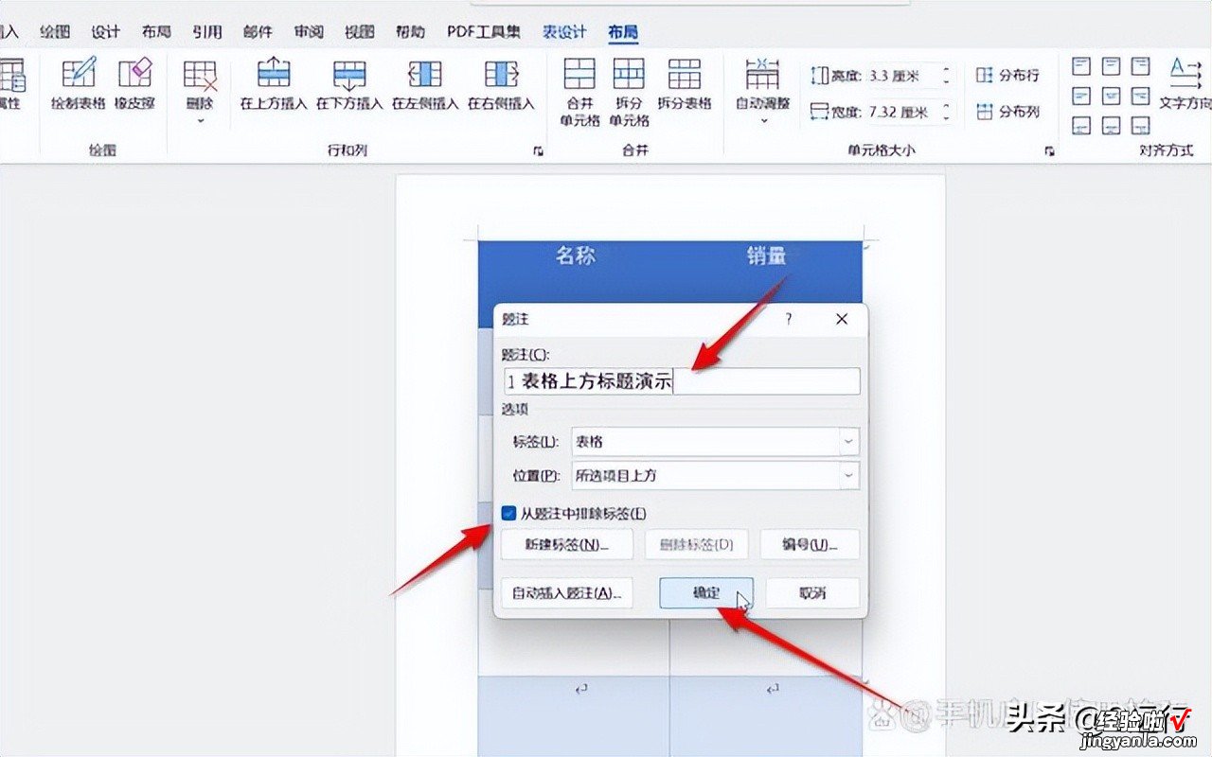
Task: Switch to the PDF工具集 ribbon tab
Action: pos(483,31)
